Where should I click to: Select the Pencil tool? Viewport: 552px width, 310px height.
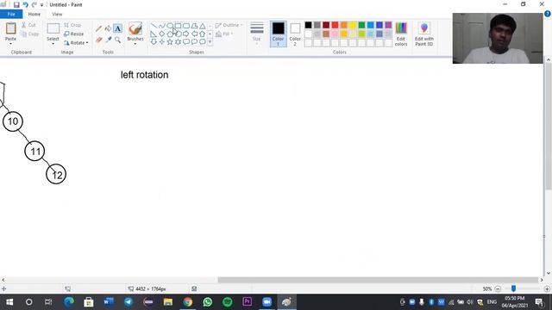(x=98, y=28)
